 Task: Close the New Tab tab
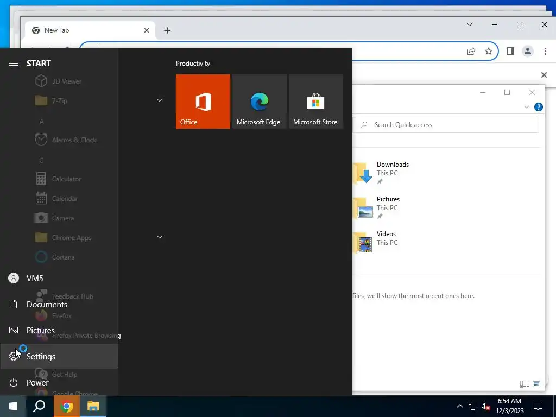point(147,30)
